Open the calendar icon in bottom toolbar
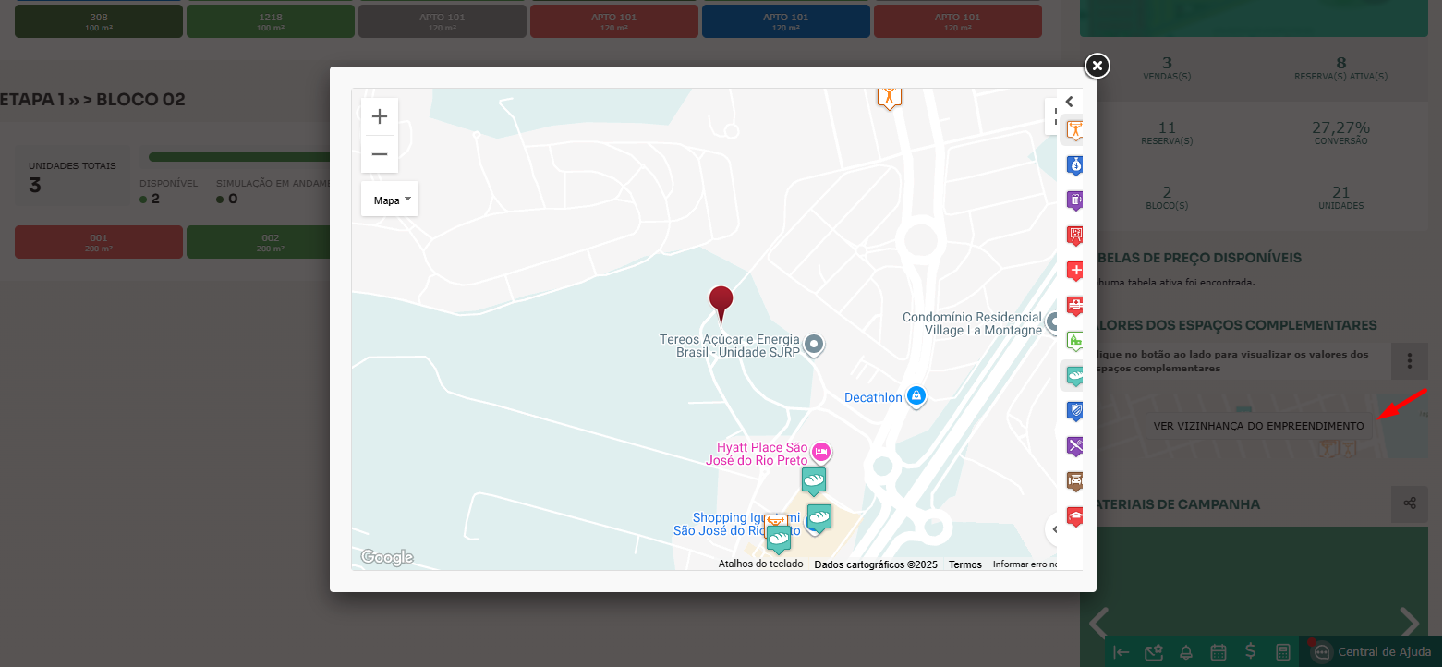1443x667 pixels. (1218, 652)
